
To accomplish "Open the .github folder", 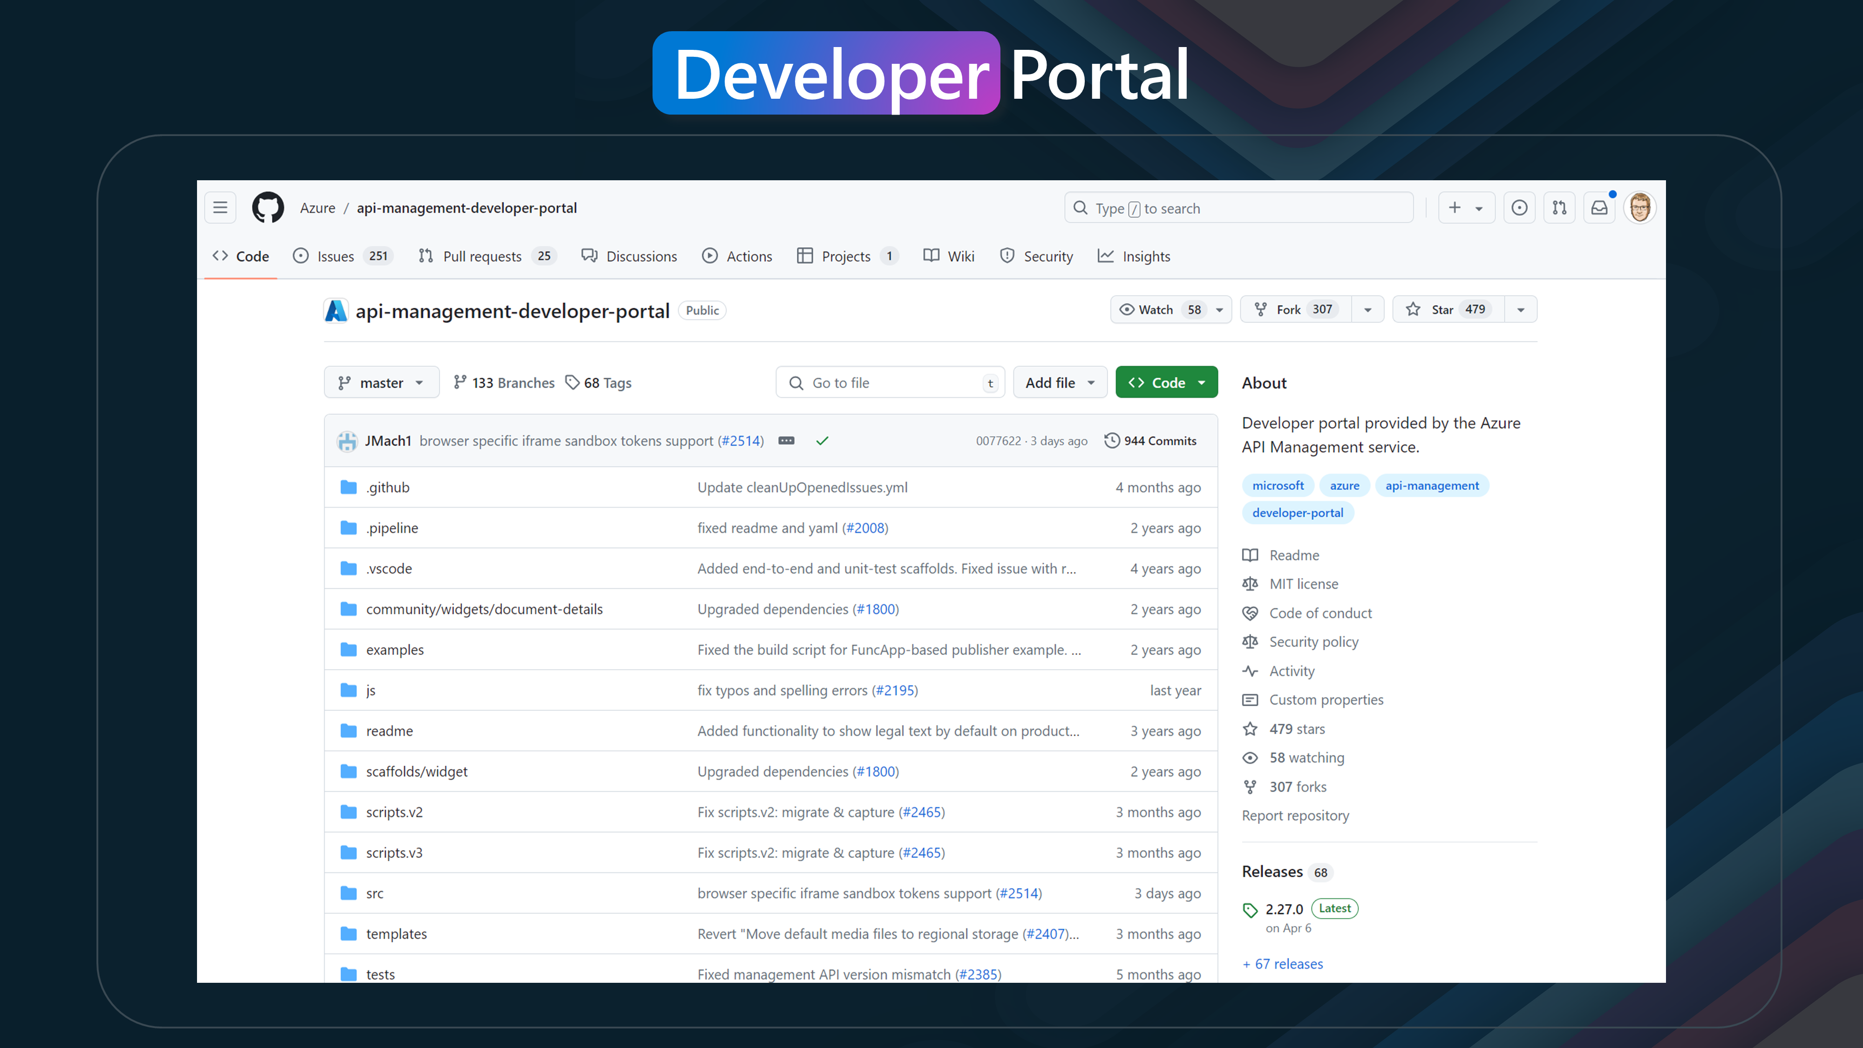I will tap(388, 488).
